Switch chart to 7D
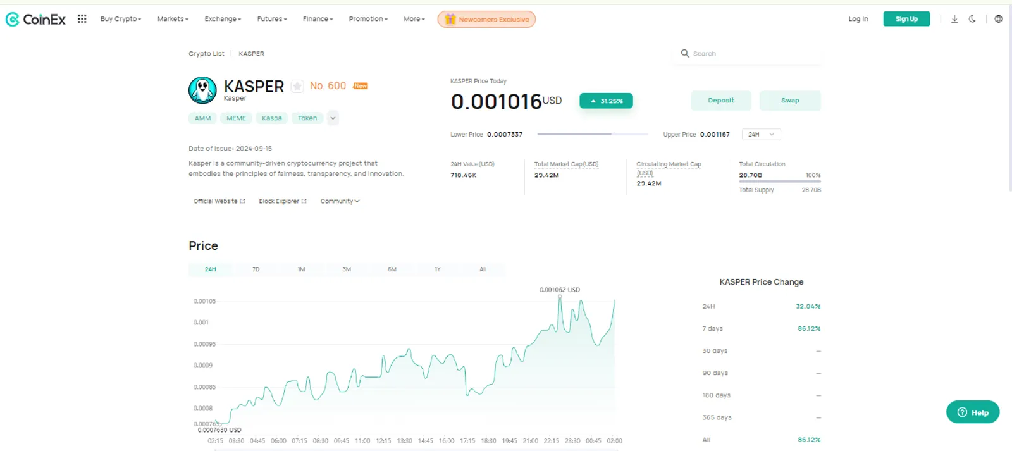Image resolution: width=1012 pixels, height=451 pixels. (256, 269)
